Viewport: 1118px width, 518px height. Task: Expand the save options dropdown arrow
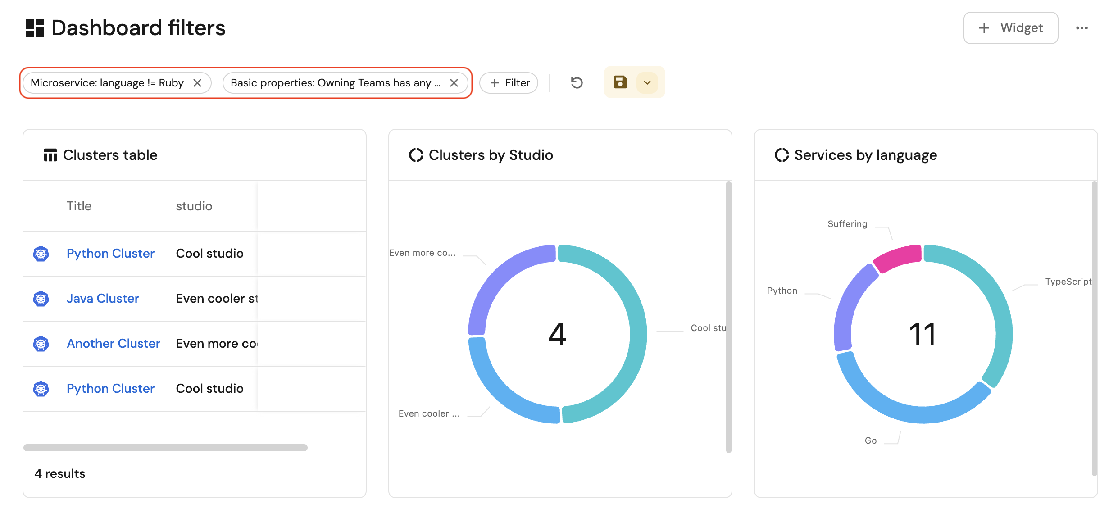(647, 82)
